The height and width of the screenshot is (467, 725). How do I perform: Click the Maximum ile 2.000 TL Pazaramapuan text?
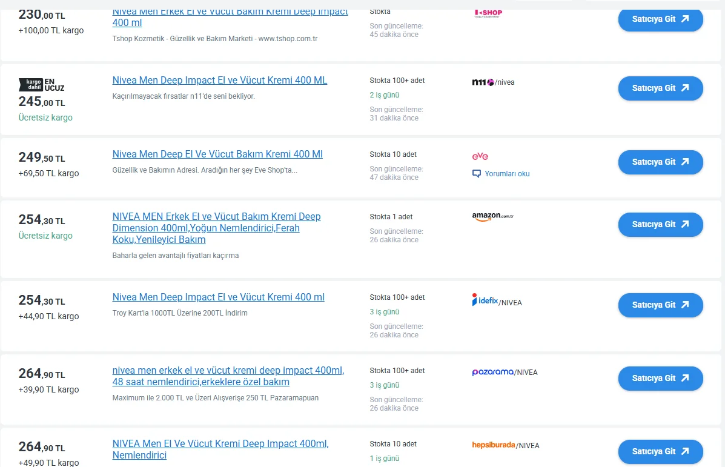[216, 397]
